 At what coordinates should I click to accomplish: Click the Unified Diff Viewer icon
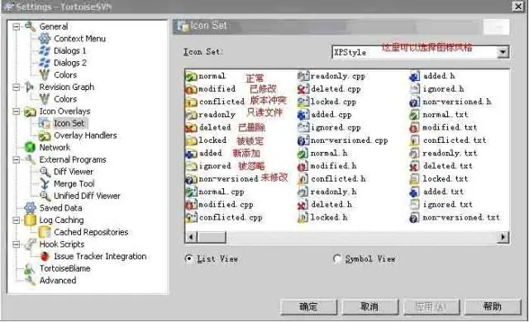[45, 196]
